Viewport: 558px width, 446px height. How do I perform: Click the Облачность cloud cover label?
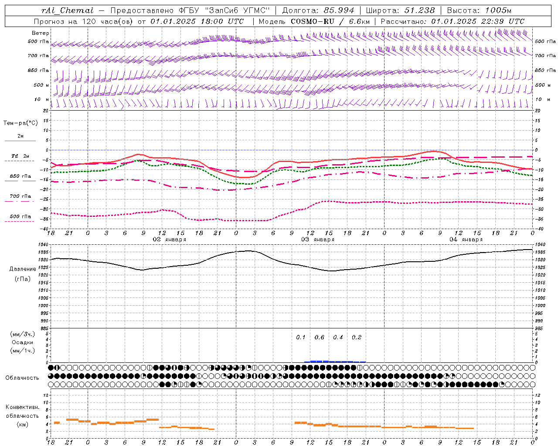click(x=22, y=378)
